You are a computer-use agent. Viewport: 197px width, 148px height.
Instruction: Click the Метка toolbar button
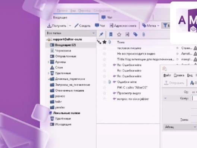(149, 26)
